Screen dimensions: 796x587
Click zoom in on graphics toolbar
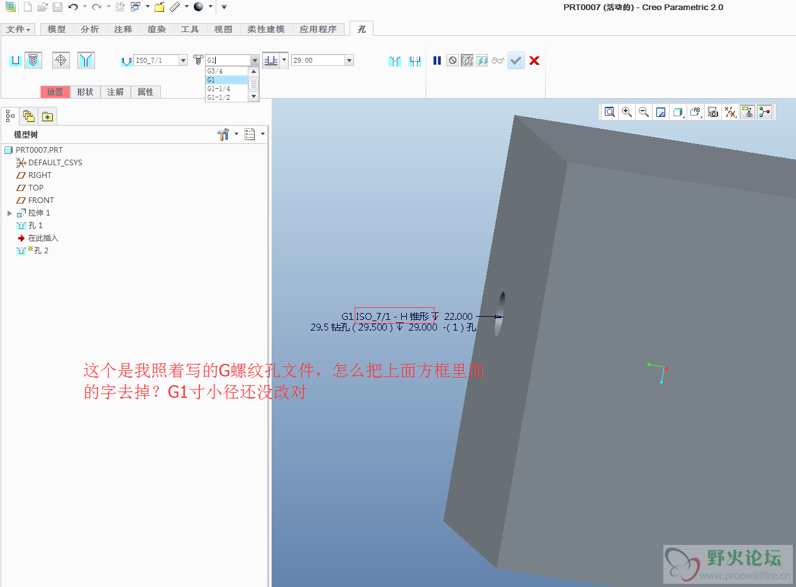click(627, 112)
